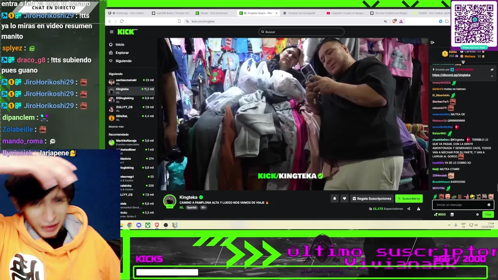Open Explorar in the sidebar
Image resolution: width=498 pixels, height=280 pixels.
point(119,52)
